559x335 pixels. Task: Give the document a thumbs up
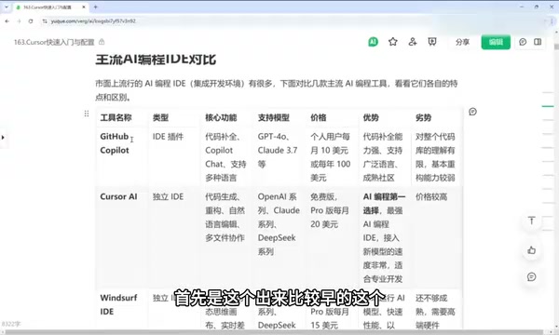point(532,250)
